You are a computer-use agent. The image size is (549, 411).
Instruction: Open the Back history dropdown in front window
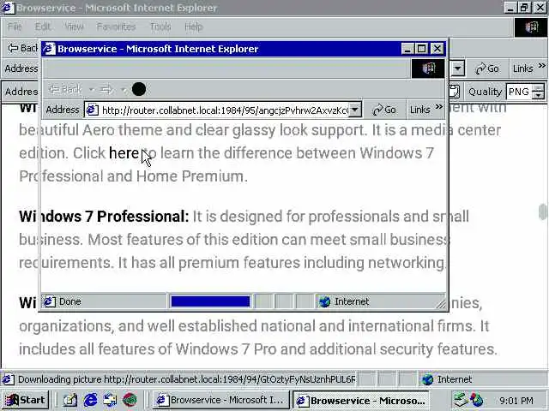(x=91, y=90)
